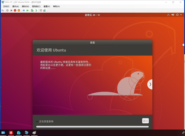Image resolution: width=185 pixels, height=136 pixels.
Task: Click the 安装 window title bar
Action: point(92,43)
